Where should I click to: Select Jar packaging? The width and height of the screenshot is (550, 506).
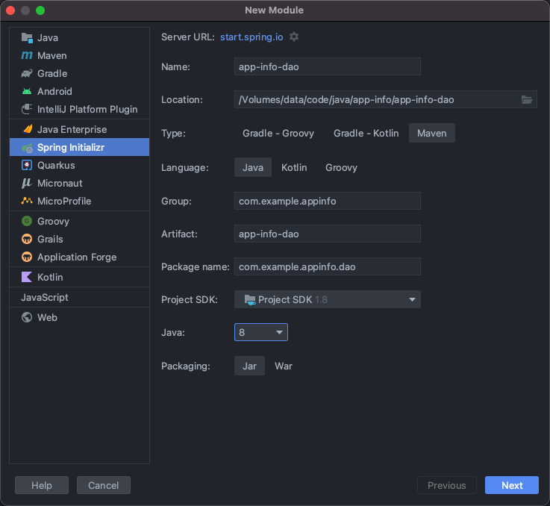[x=249, y=366]
